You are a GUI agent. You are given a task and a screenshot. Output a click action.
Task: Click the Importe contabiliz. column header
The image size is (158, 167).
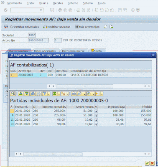53,107
